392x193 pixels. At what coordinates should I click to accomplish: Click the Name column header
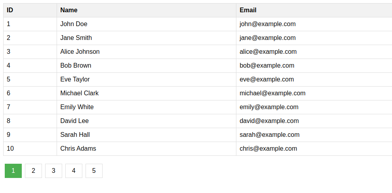pos(69,10)
